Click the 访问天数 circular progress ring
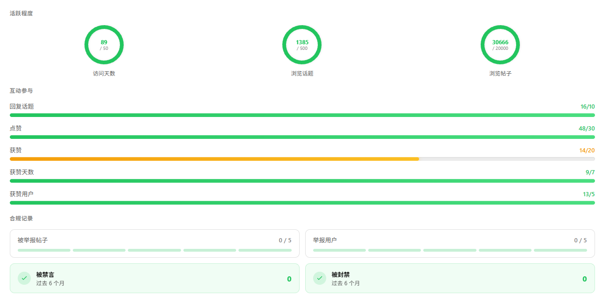Screen dimensions: 602x302 pyautogui.click(x=104, y=45)
